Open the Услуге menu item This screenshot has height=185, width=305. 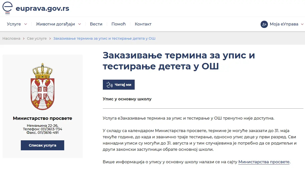[x=14, y=24]
